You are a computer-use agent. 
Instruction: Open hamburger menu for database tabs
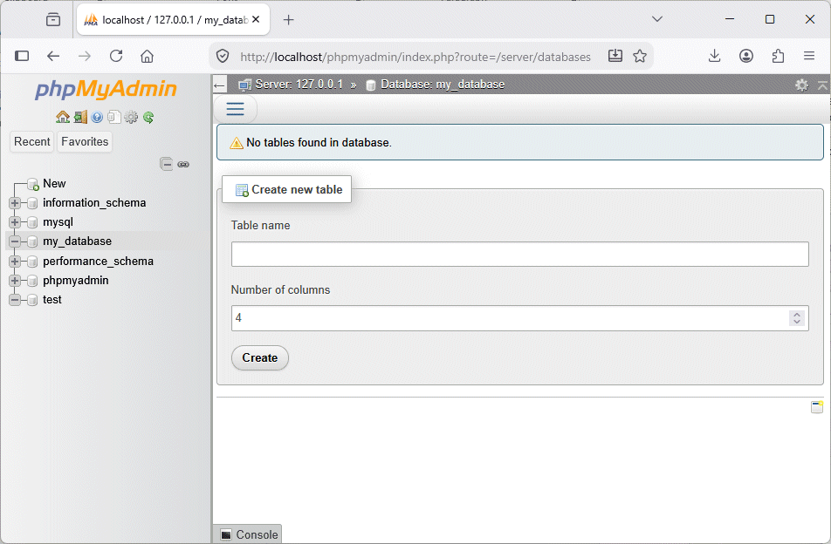pyautogui.click(x=236, y=109)
